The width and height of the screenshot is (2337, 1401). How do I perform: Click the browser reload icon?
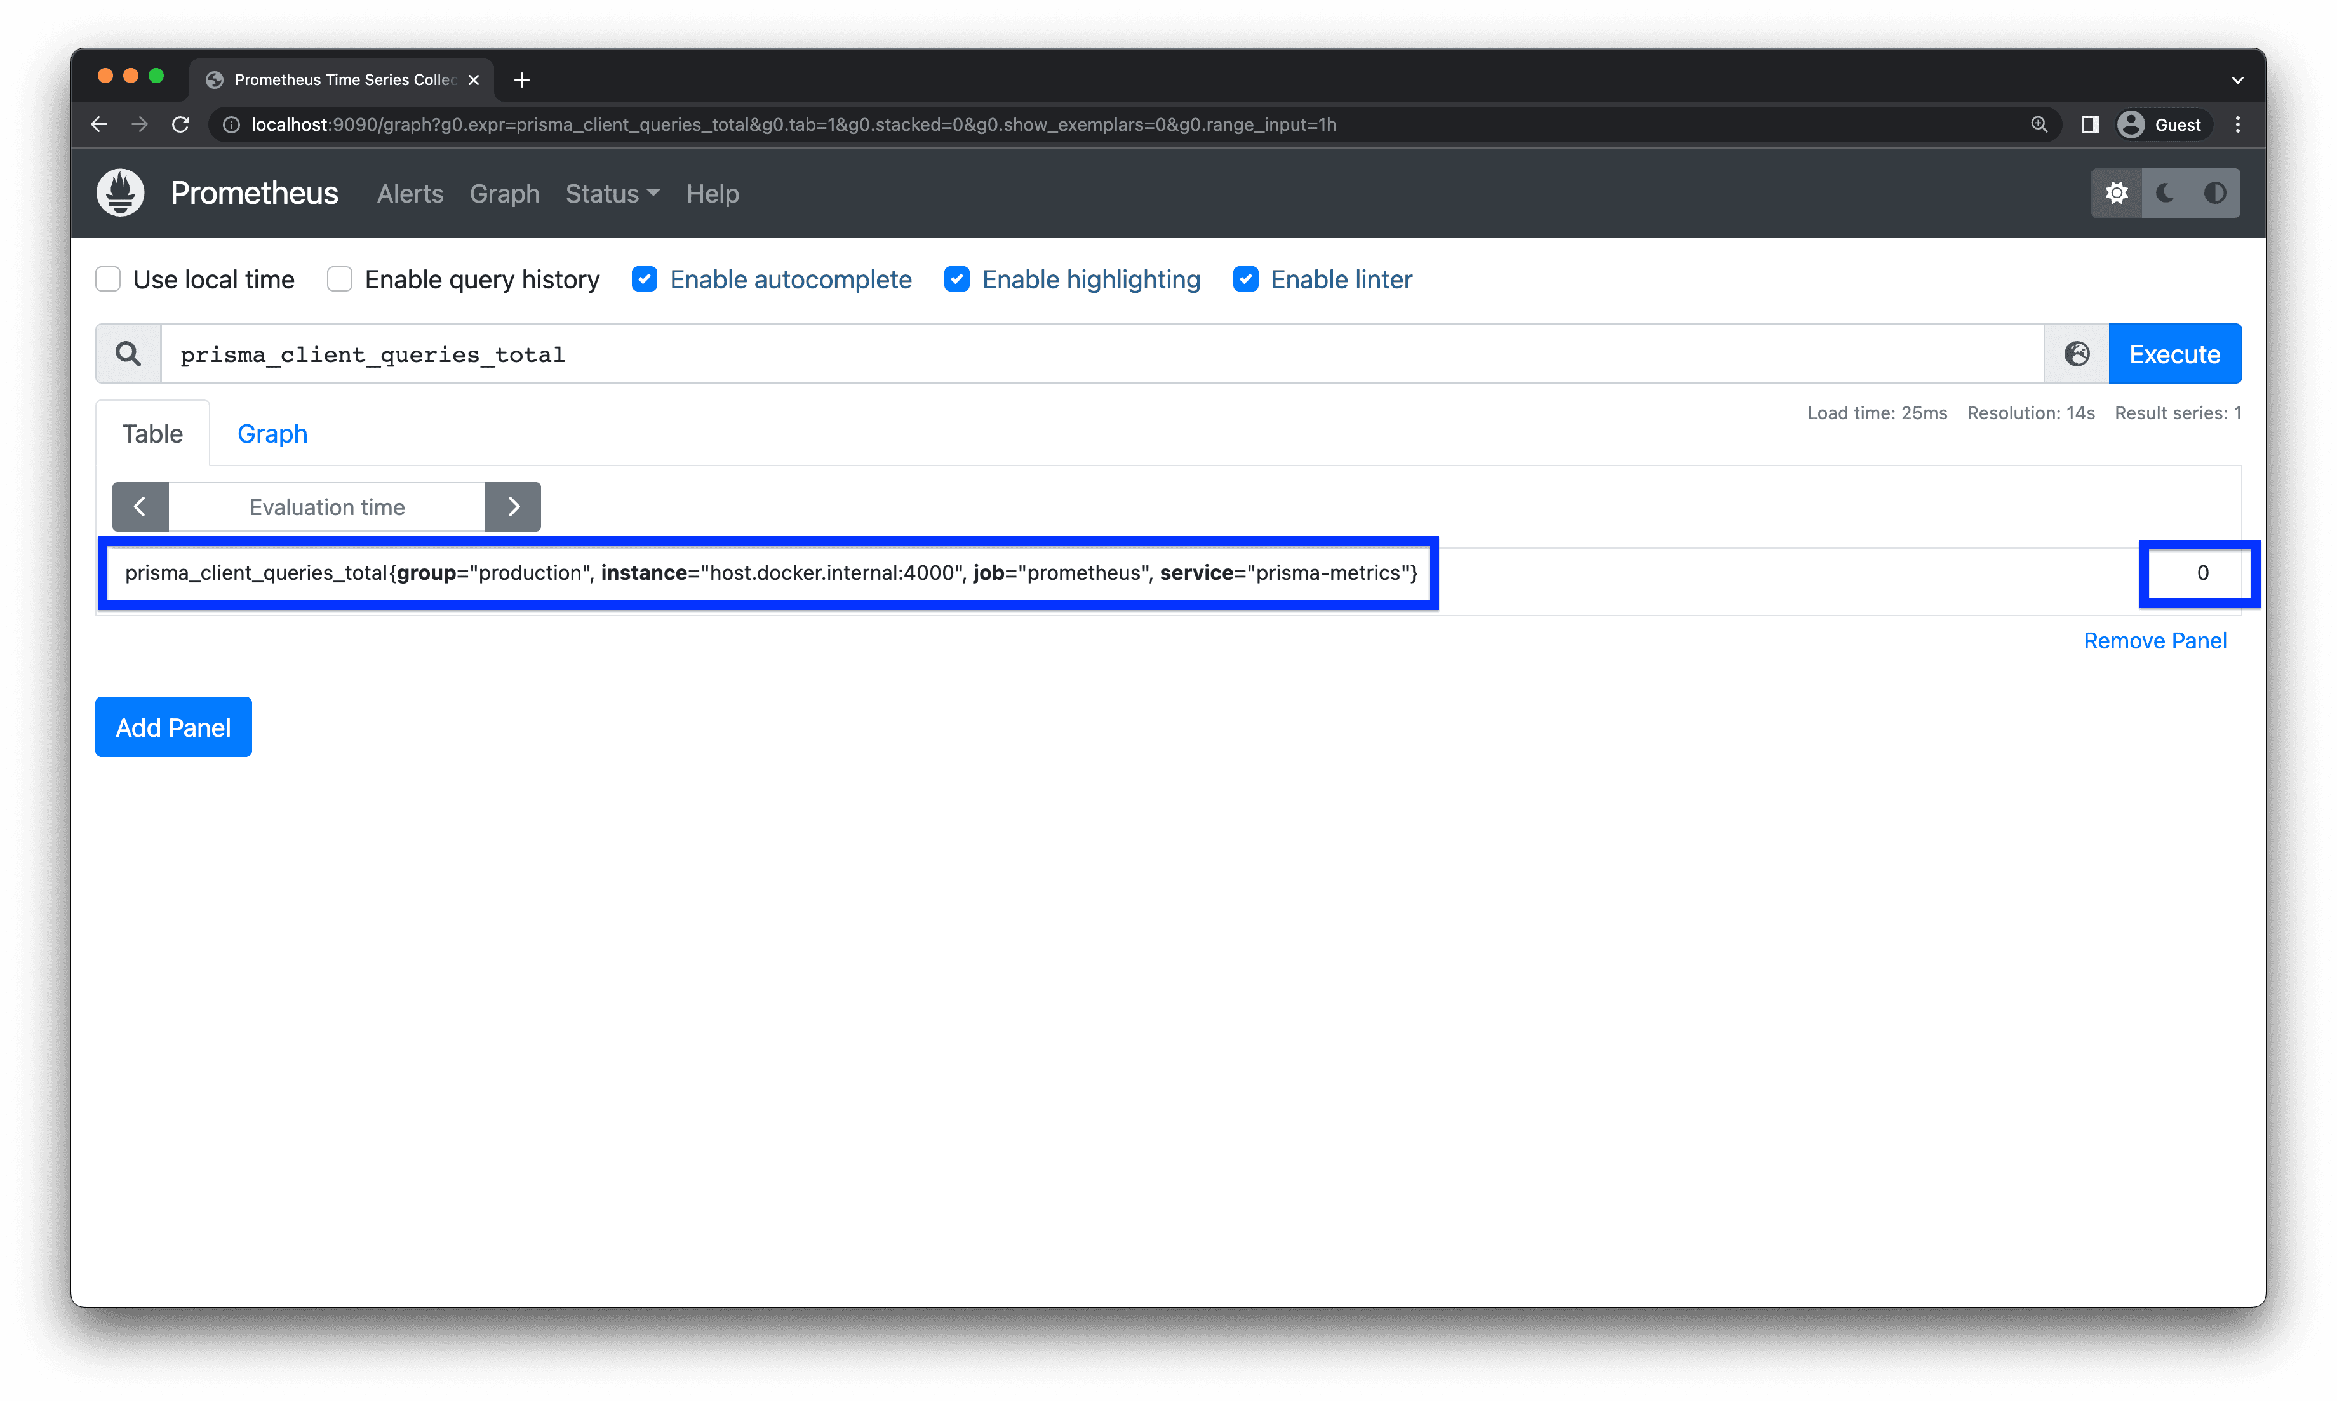pos(180,124)
